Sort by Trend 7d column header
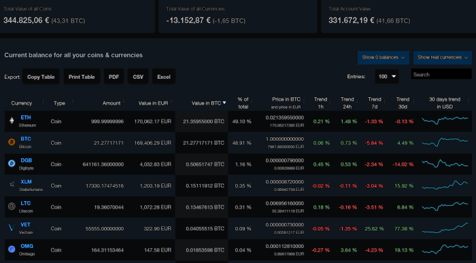 tap(375, 103)
